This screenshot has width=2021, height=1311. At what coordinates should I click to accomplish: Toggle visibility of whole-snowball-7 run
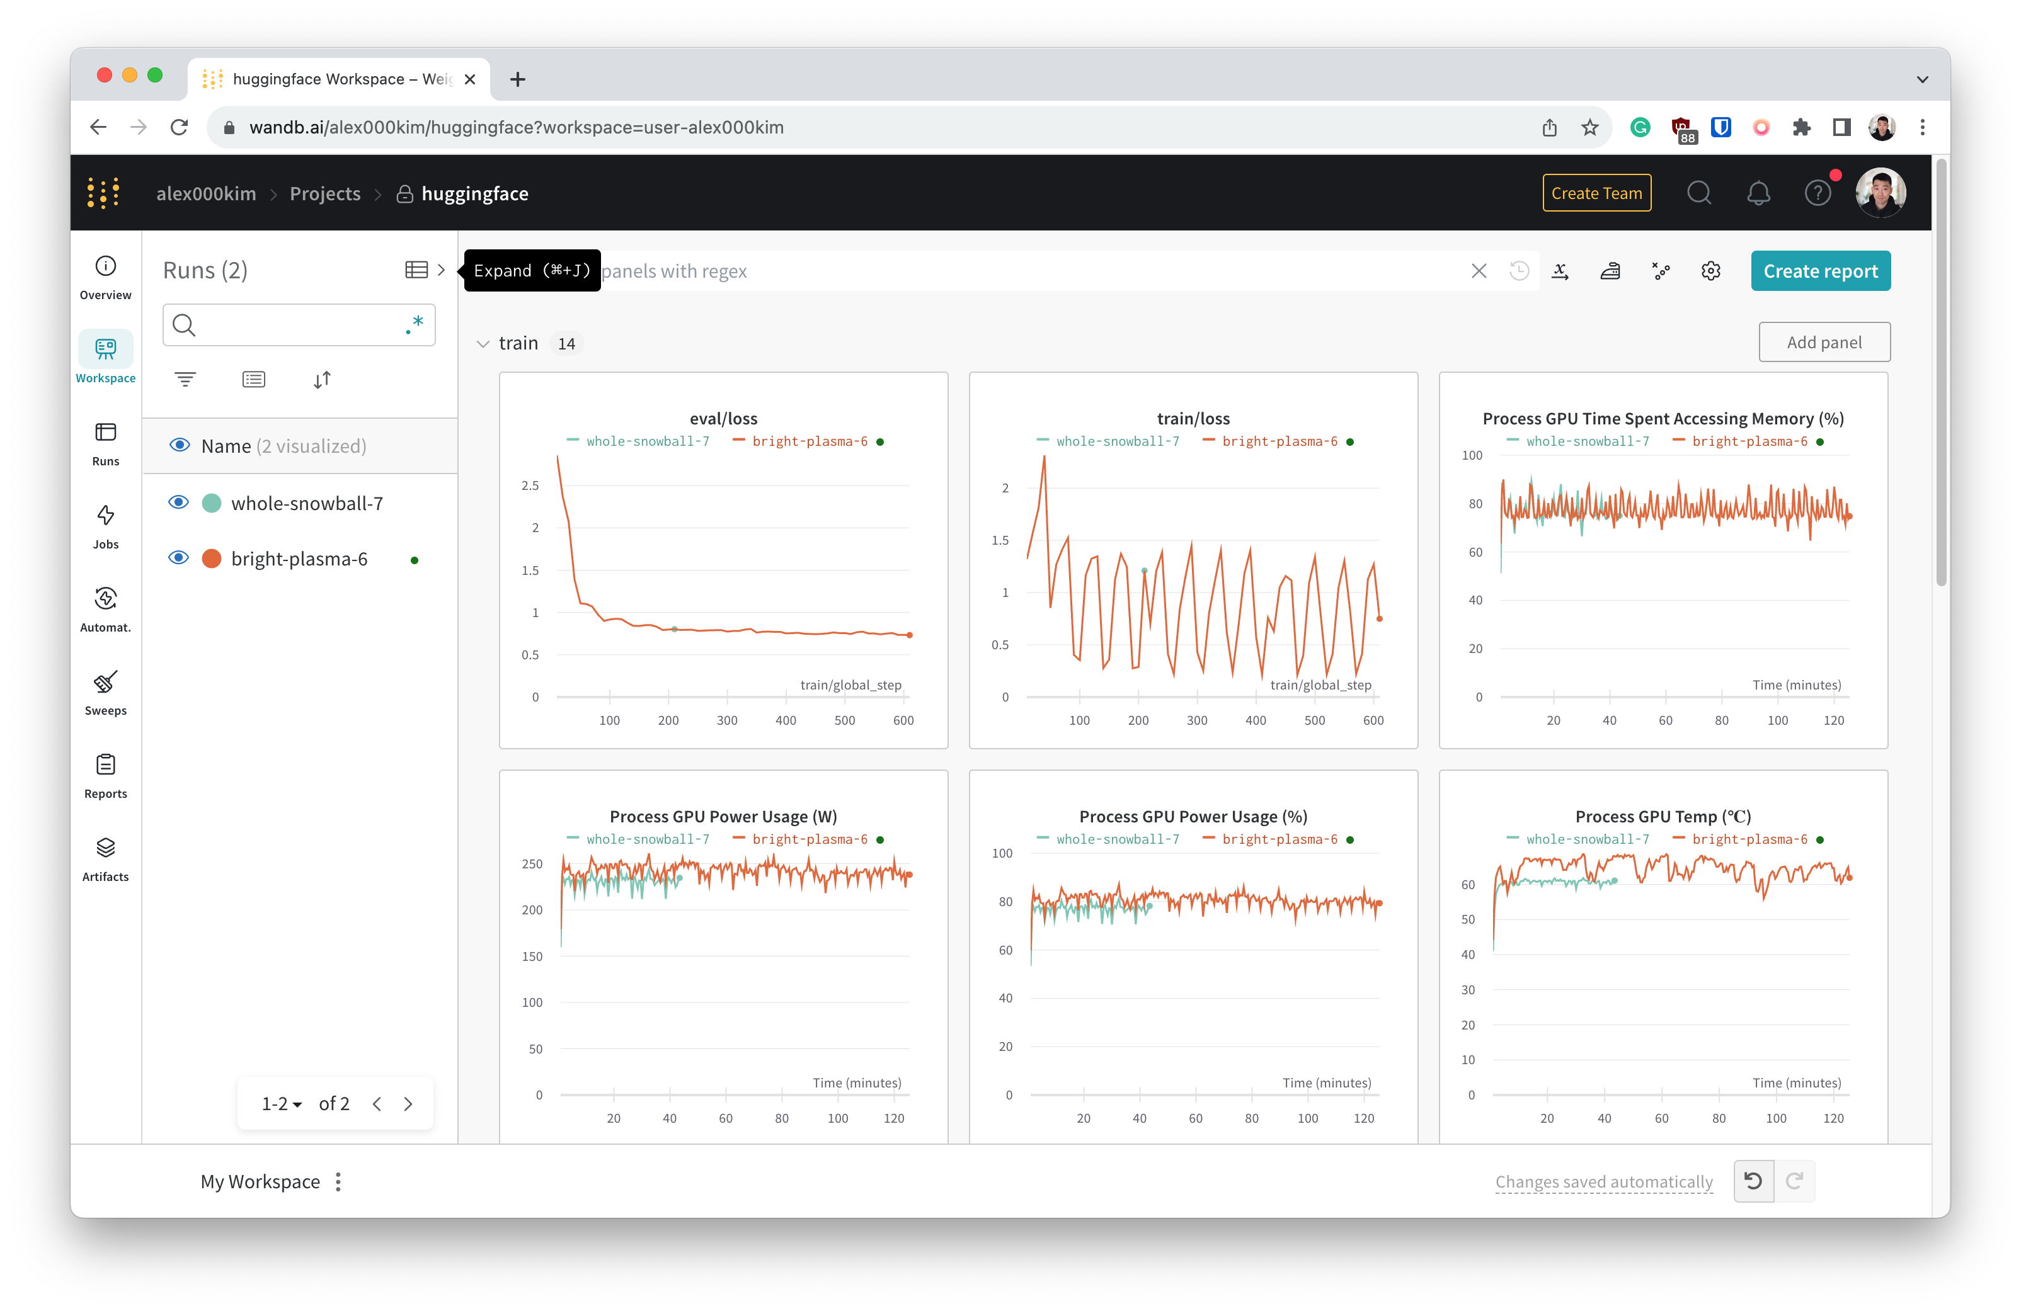tap(177, 502)
